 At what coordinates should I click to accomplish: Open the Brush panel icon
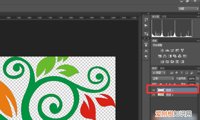[146, 44]
